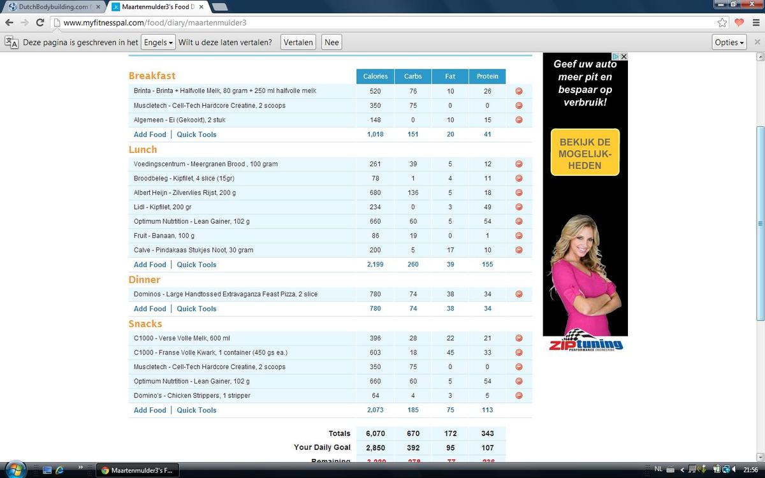Click the Chrome reload page icon
The height and width of the screenshot is (478, 765).
[x=40, y=22]
